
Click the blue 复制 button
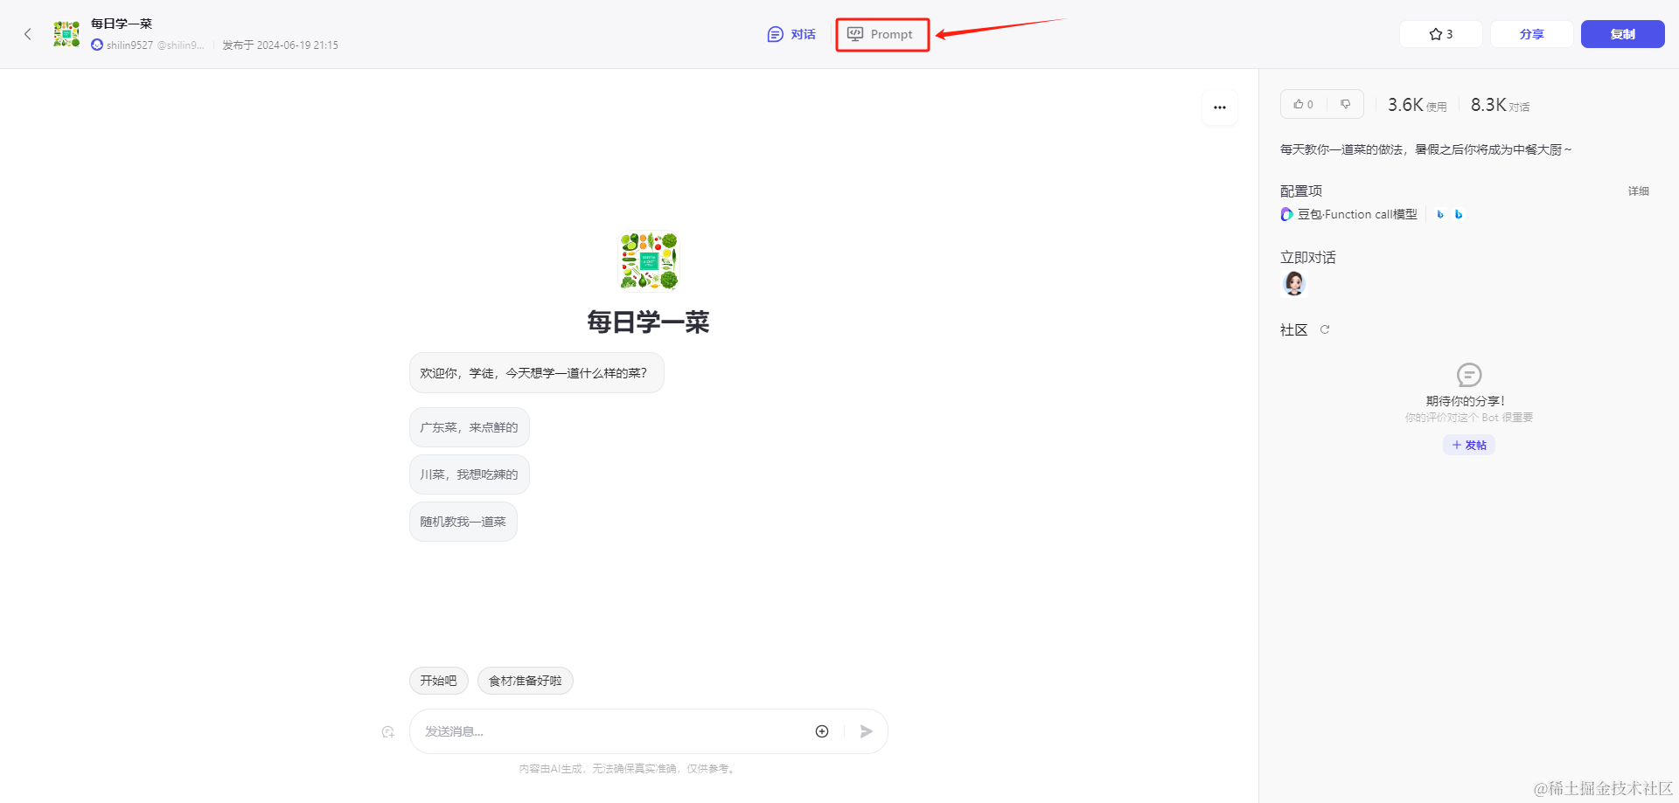(1622, 34)
